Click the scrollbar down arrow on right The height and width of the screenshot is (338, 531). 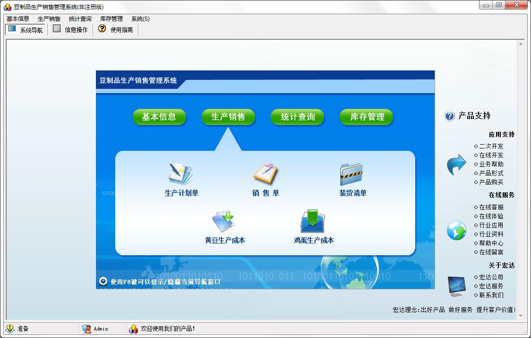pos(521,315)
